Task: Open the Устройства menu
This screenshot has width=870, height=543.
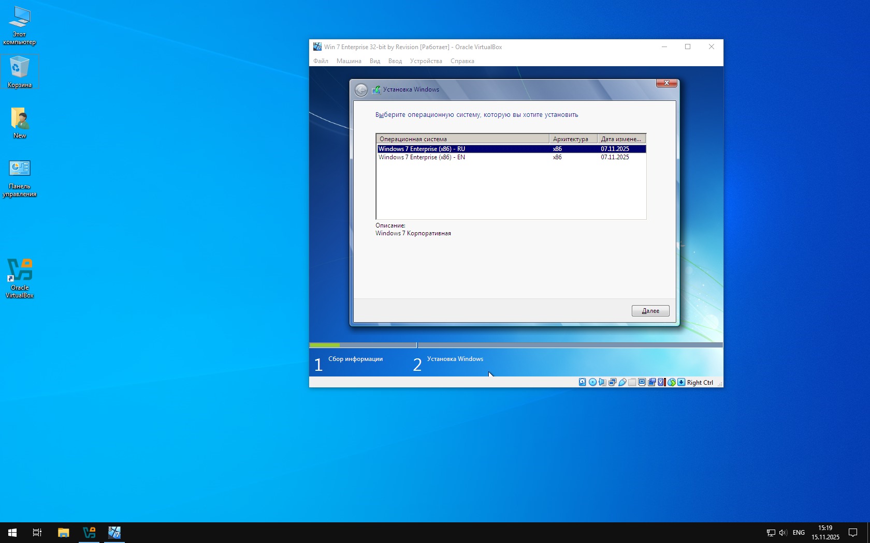Action: 426,61
